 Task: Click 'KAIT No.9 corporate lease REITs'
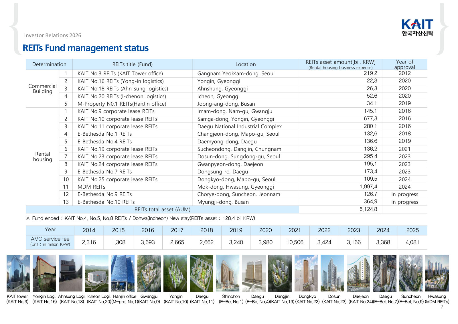[x=116, y=111]
